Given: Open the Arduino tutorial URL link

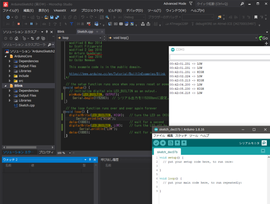Looking at the screenshot, I should [x=117, y=74].
